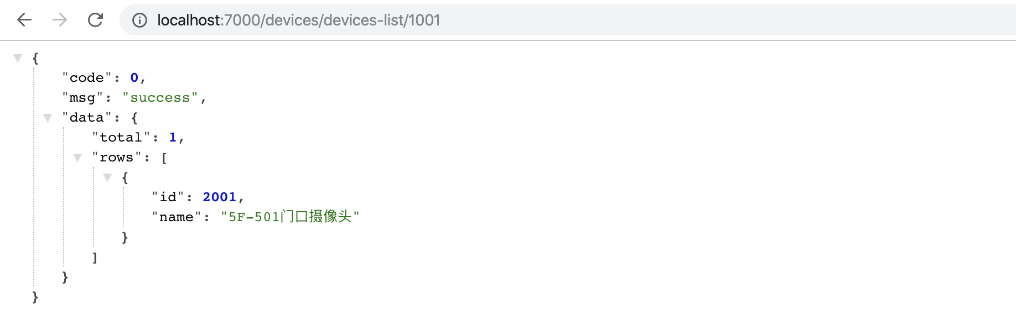Image resolution: width=1016 pixels, height=335 pixels.
Task: Collapse the first rows item triangle
Action: click(x=107, y=177)
